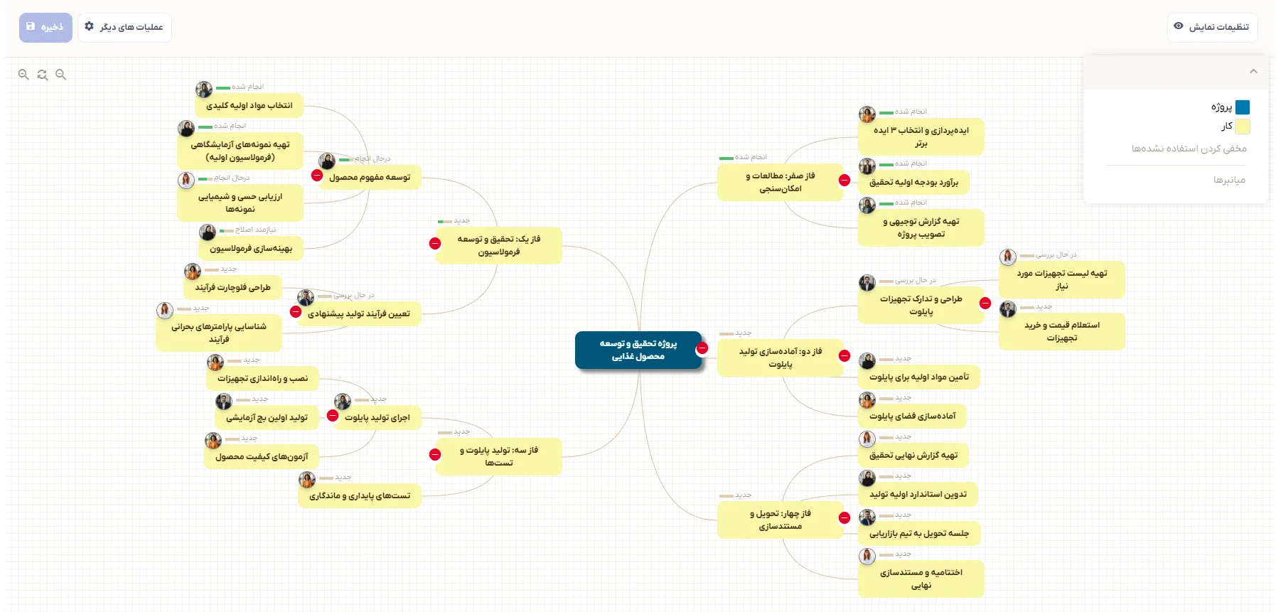Click the assignee avatar on استعلام قیمت و خرید تجهیزات
Image resolution: width=1276 pixels, height=612 pixels.
click(1008, 309)
